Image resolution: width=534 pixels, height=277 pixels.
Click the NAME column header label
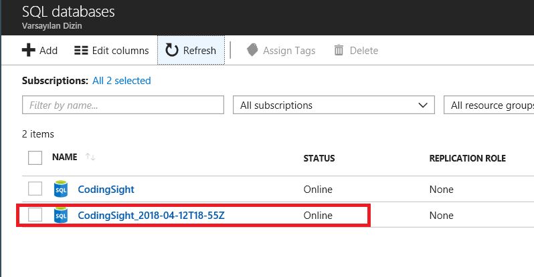click(65, 157)
